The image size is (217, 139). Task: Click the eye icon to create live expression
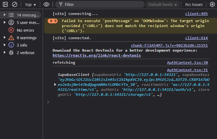[x=46, y=4]
